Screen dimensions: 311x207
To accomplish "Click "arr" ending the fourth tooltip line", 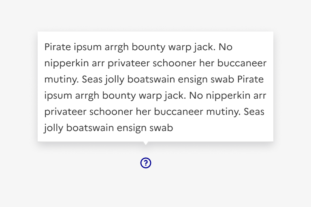I will pos(259,96).
